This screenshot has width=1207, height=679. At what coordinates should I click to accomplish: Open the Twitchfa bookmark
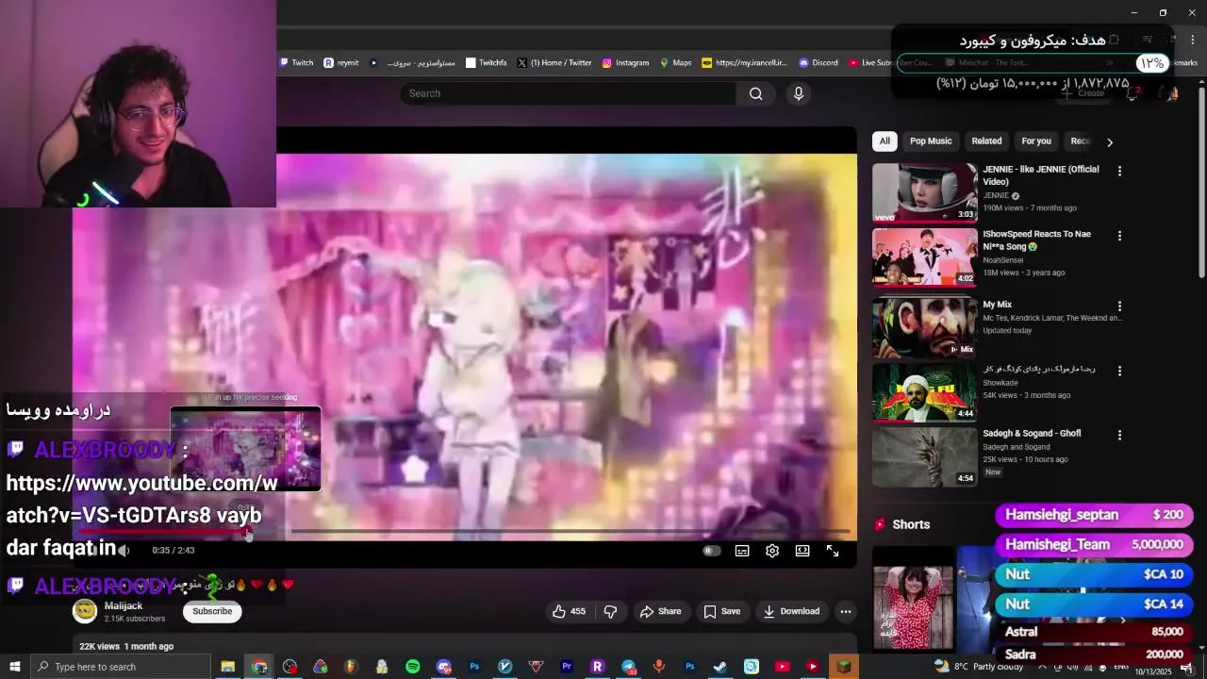(x=486, y=63)
